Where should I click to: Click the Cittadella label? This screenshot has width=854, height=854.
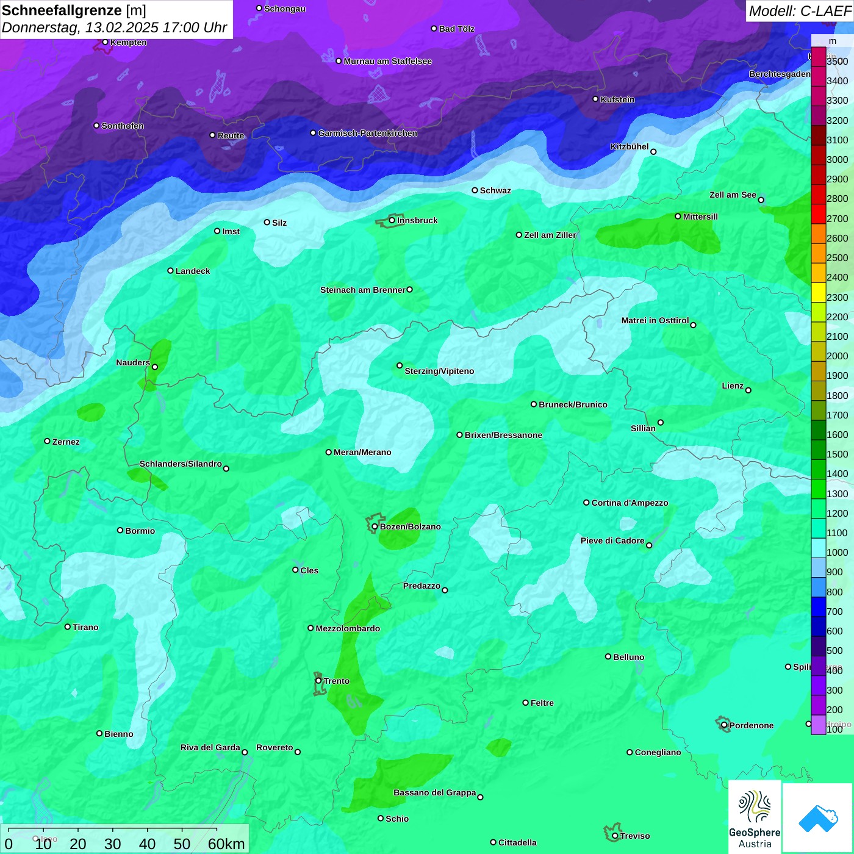pyautogui.click(x=517, y=842)
